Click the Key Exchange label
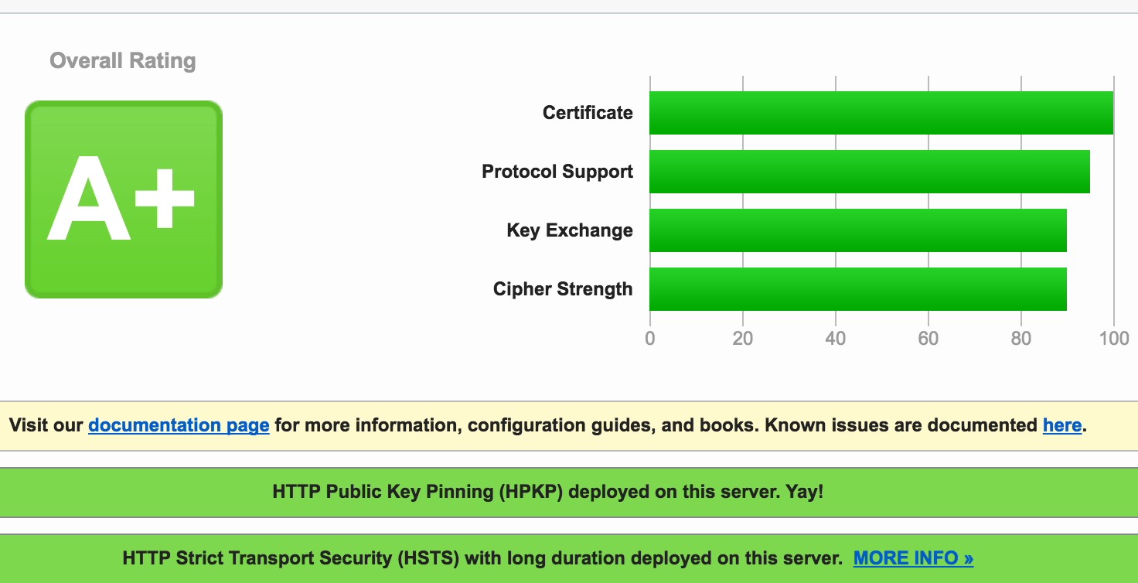This screenshot has width=1138, height=583. pos(570,230)
